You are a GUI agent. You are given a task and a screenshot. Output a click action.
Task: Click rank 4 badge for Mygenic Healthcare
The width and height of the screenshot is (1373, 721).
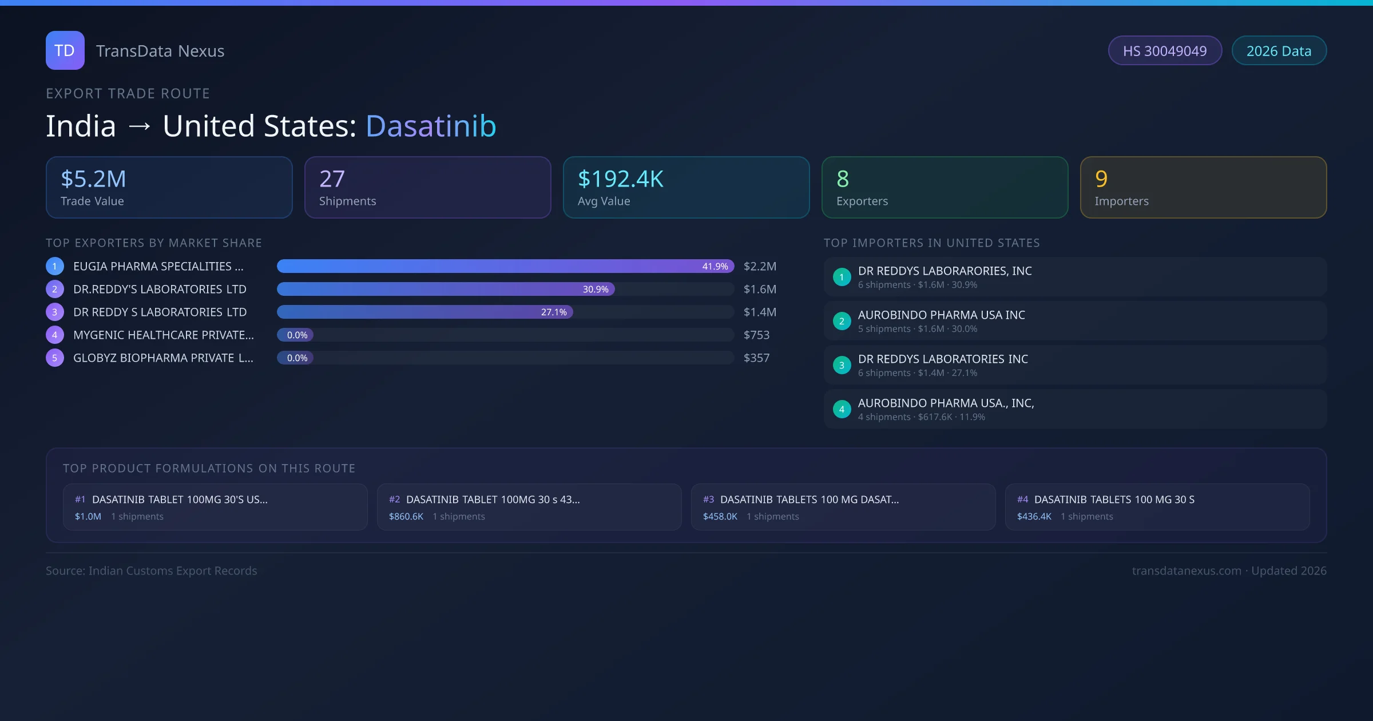tap(55, 335)
